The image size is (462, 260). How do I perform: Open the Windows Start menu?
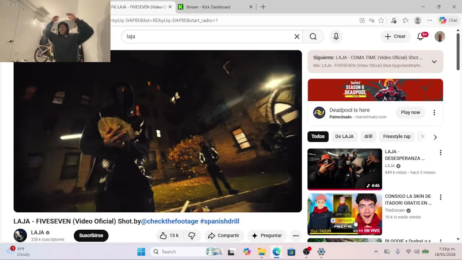click(x=141, y=252)
